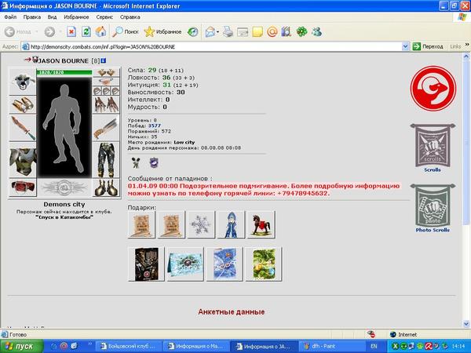Click the Low city birthplace text

(184, 142)
